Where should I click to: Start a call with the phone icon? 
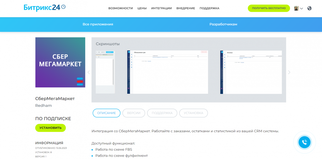304,142
